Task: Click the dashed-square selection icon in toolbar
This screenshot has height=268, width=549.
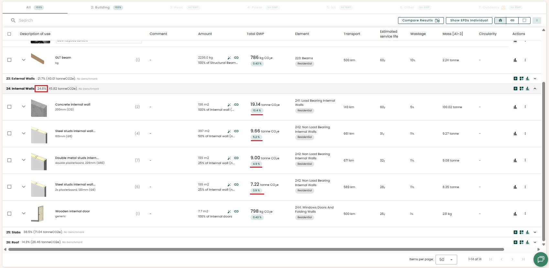Action: pos(524,20)
